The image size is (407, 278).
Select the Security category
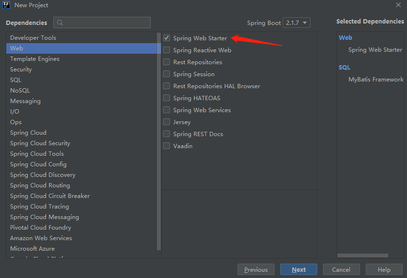[21, 69]
